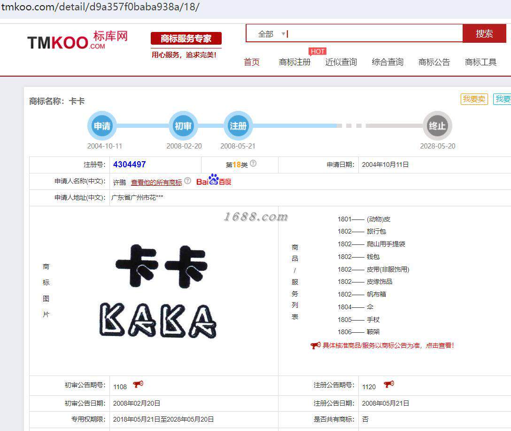Viewport: 511px width, 431px height.
Task: Click the address 广东省广州市花***
Action: (x=137, y=197)
